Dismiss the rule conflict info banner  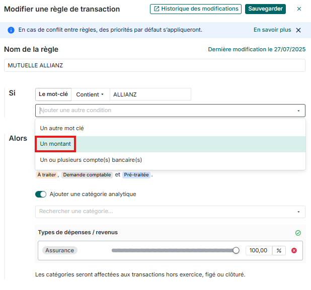click(x=298, y=30)
